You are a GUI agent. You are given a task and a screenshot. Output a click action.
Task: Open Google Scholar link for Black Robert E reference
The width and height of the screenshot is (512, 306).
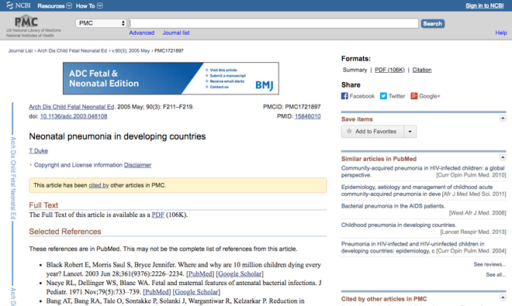240,273
